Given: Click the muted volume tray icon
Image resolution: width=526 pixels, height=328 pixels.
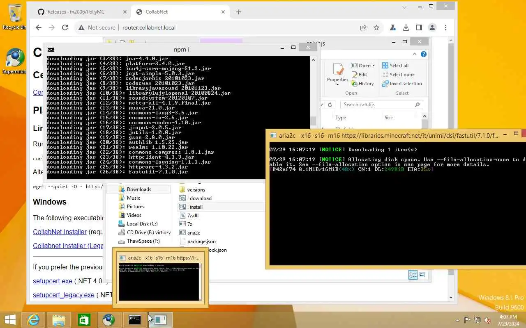Looking at the screenshot, I should 487,320.
